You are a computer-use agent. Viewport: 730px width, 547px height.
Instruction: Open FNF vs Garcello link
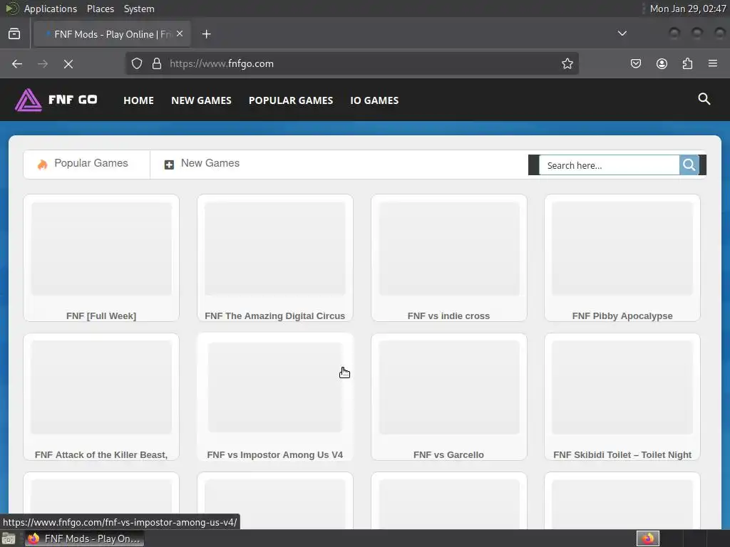[448, 454]
